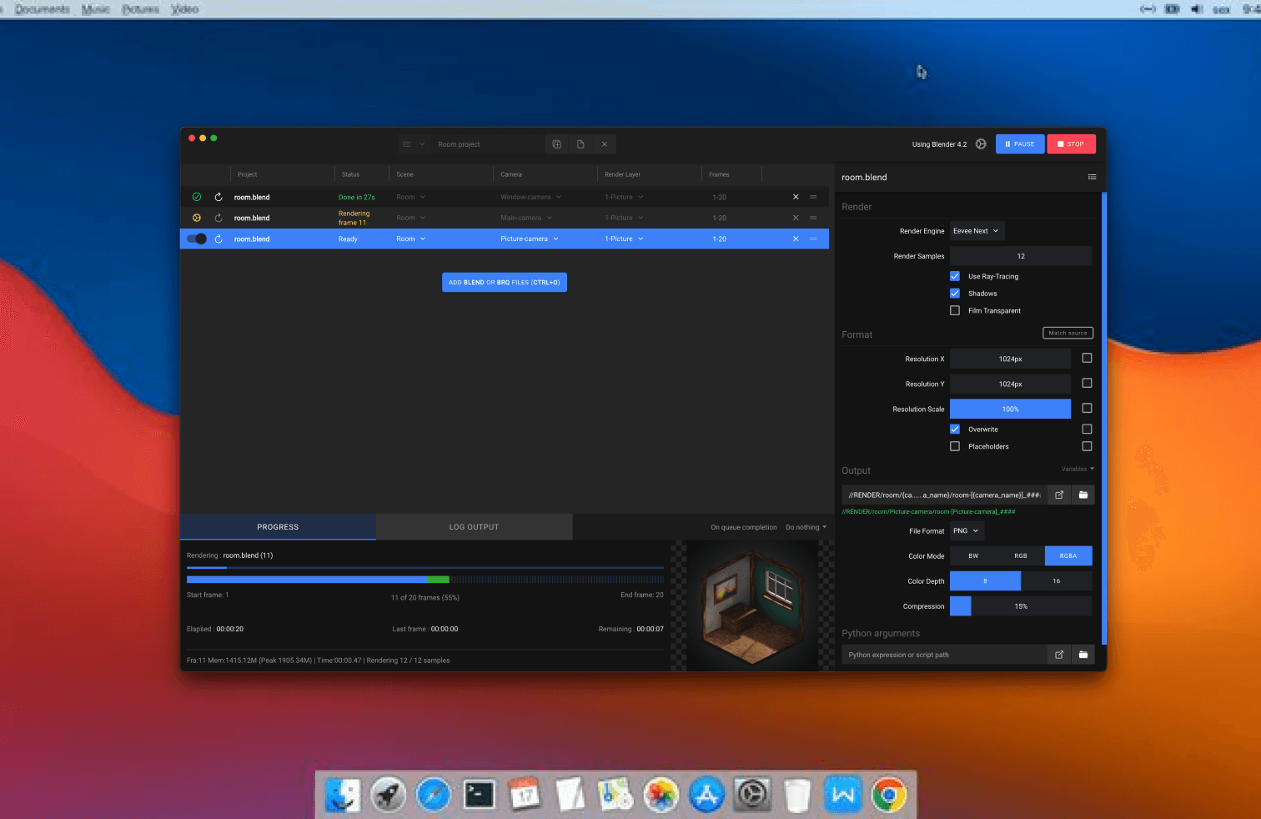Open Terminal from the Dock

(480, 794)
